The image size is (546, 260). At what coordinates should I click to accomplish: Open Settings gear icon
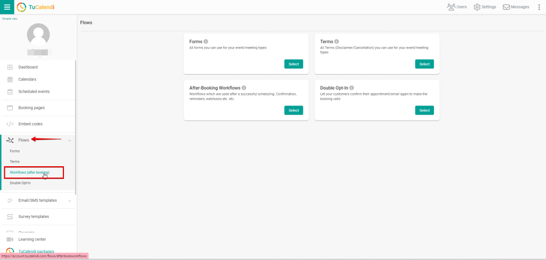(477, 7)
